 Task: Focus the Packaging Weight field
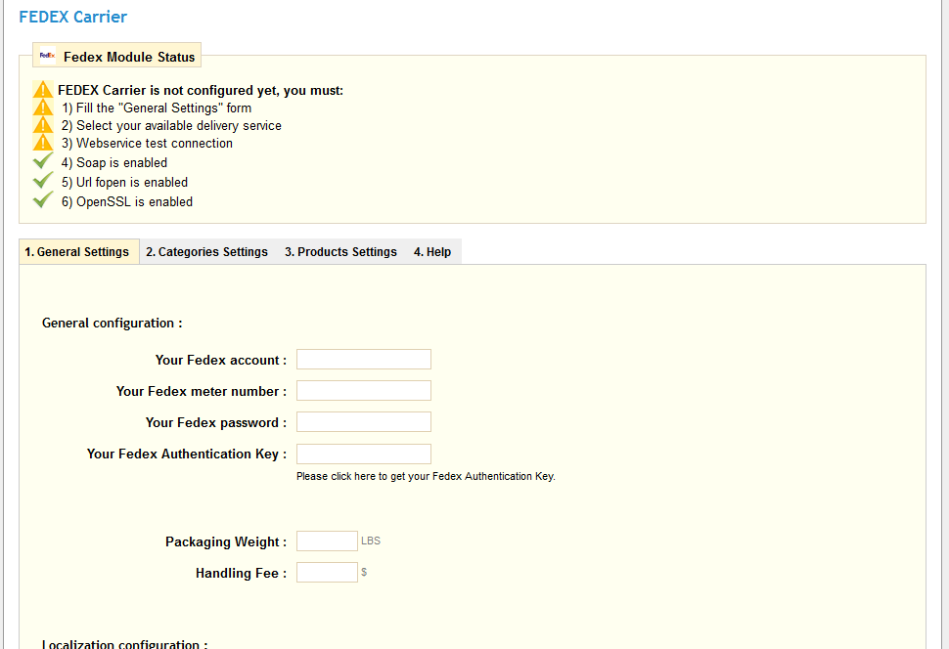click(327, 541)
